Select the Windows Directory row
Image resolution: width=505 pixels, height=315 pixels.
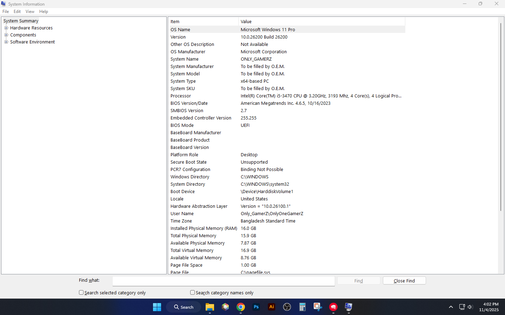tap(287, 177)
